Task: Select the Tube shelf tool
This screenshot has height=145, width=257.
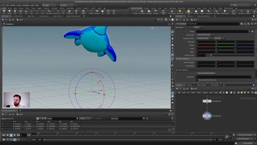Action: click(15, 12)
